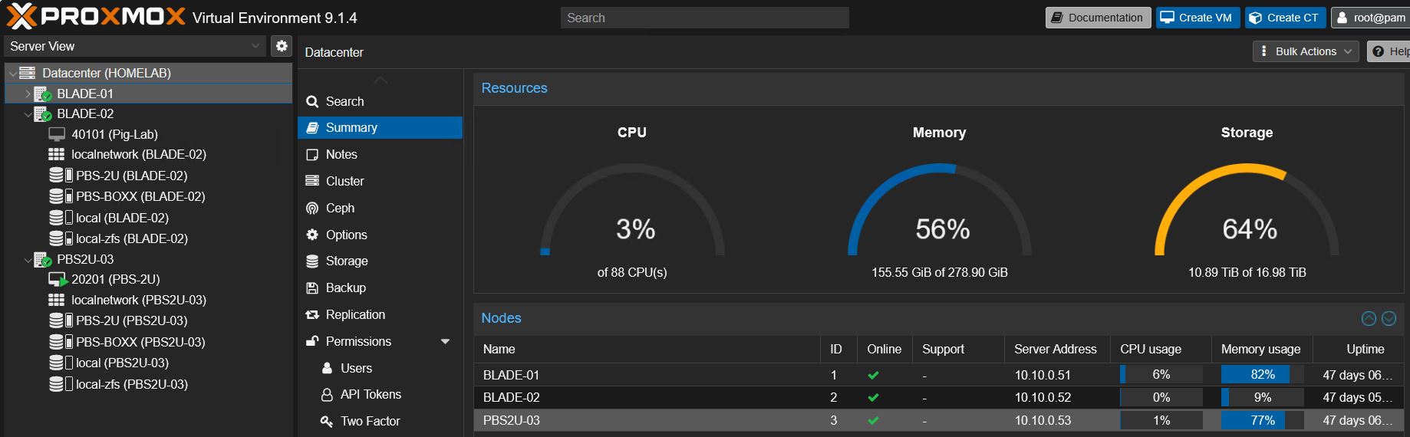Open Server View settings gear
This screenshot has width=1410, height=437.
coord(282,46)
